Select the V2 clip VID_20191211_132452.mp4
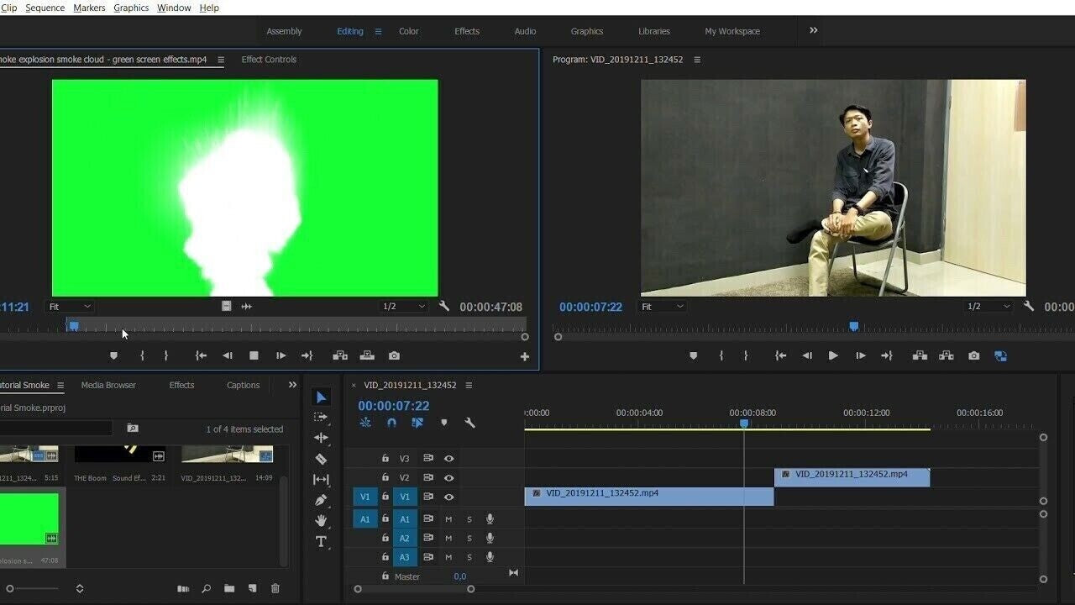Image resolution: width=1075 pixels, height=605 pixels. (x=852, y=477)
